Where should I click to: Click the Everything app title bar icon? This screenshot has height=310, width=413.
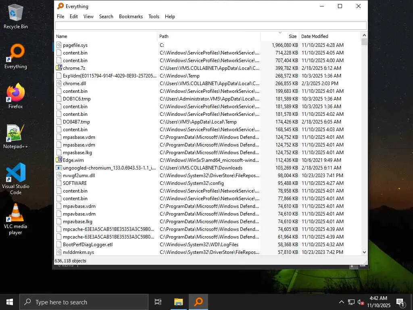pyautogui.click(x=60, y=6)
